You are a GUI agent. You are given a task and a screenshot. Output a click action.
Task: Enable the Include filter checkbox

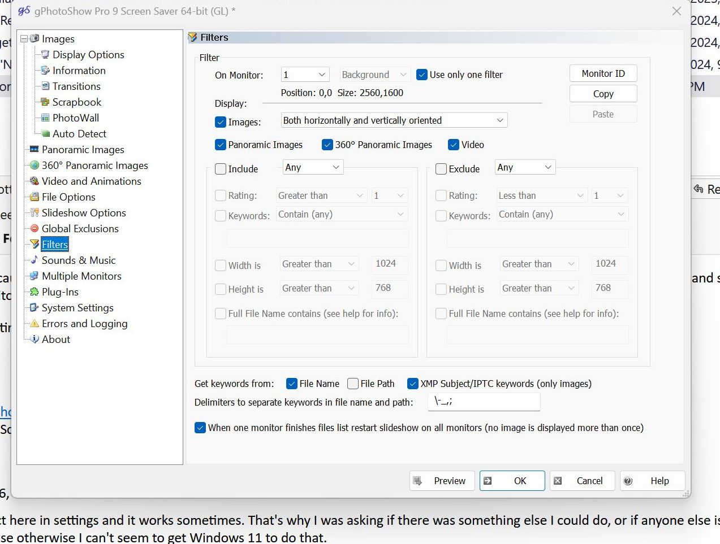coord(221,169)
